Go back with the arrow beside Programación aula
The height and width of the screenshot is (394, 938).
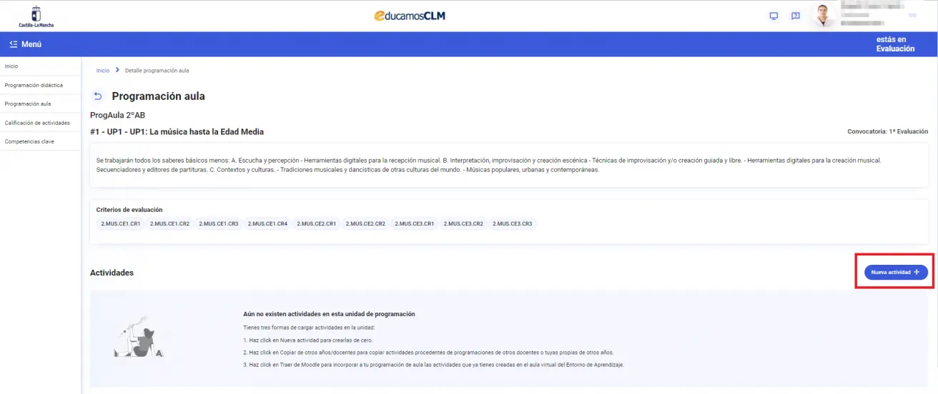tap(97, 96)
